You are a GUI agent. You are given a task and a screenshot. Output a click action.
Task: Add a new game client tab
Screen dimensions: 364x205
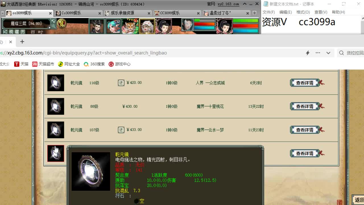tap(255, 13)
